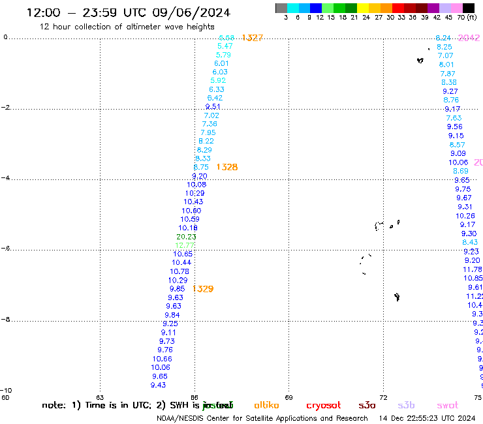Image resolution: width=483 pixels, height=424 pixels.
Task: Click the wave height value '9.73'
Action: [x=167, y=341]
